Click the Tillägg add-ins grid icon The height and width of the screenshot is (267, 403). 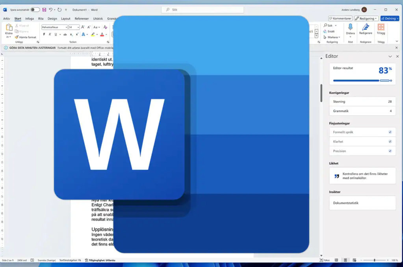point(381,27)
